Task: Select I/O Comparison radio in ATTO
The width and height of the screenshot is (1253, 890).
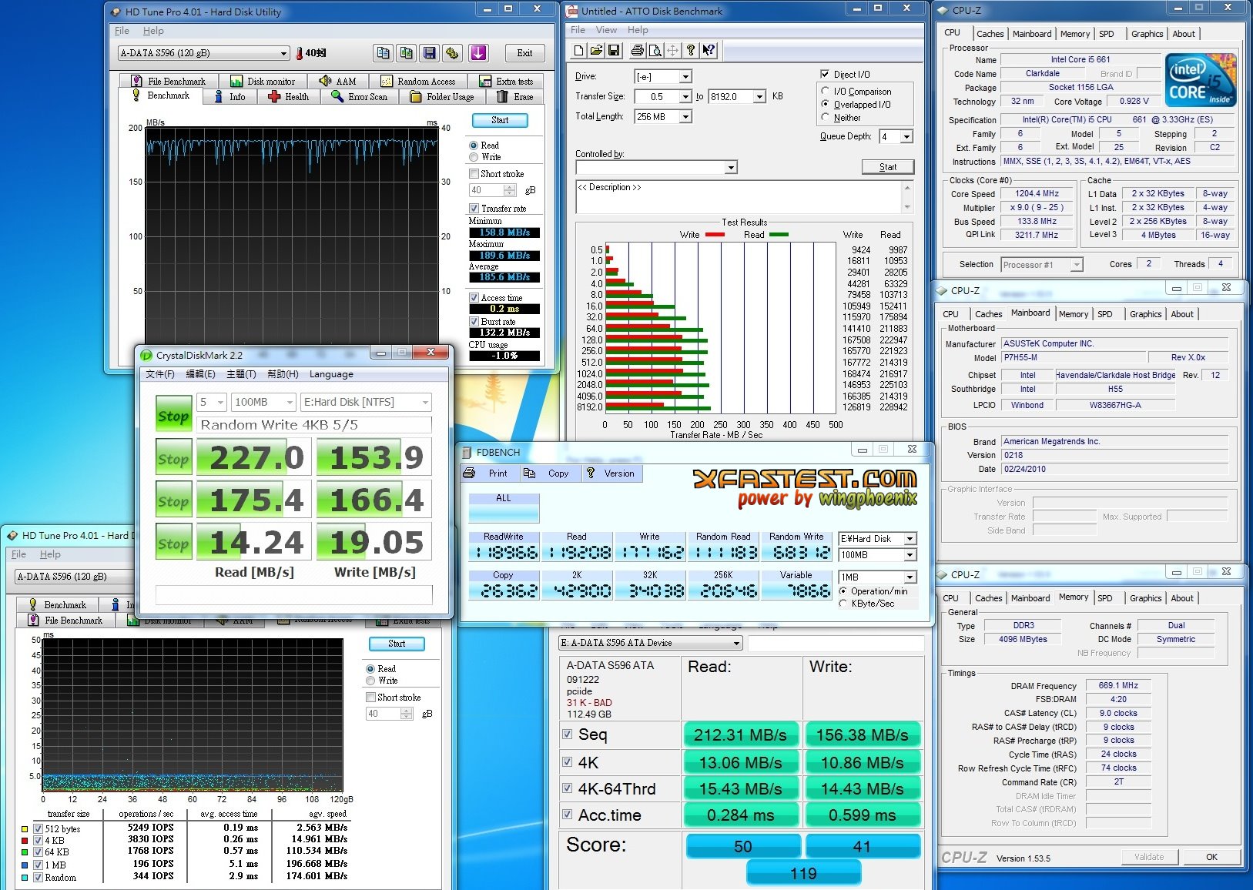Action: click(x=826, y=92)
